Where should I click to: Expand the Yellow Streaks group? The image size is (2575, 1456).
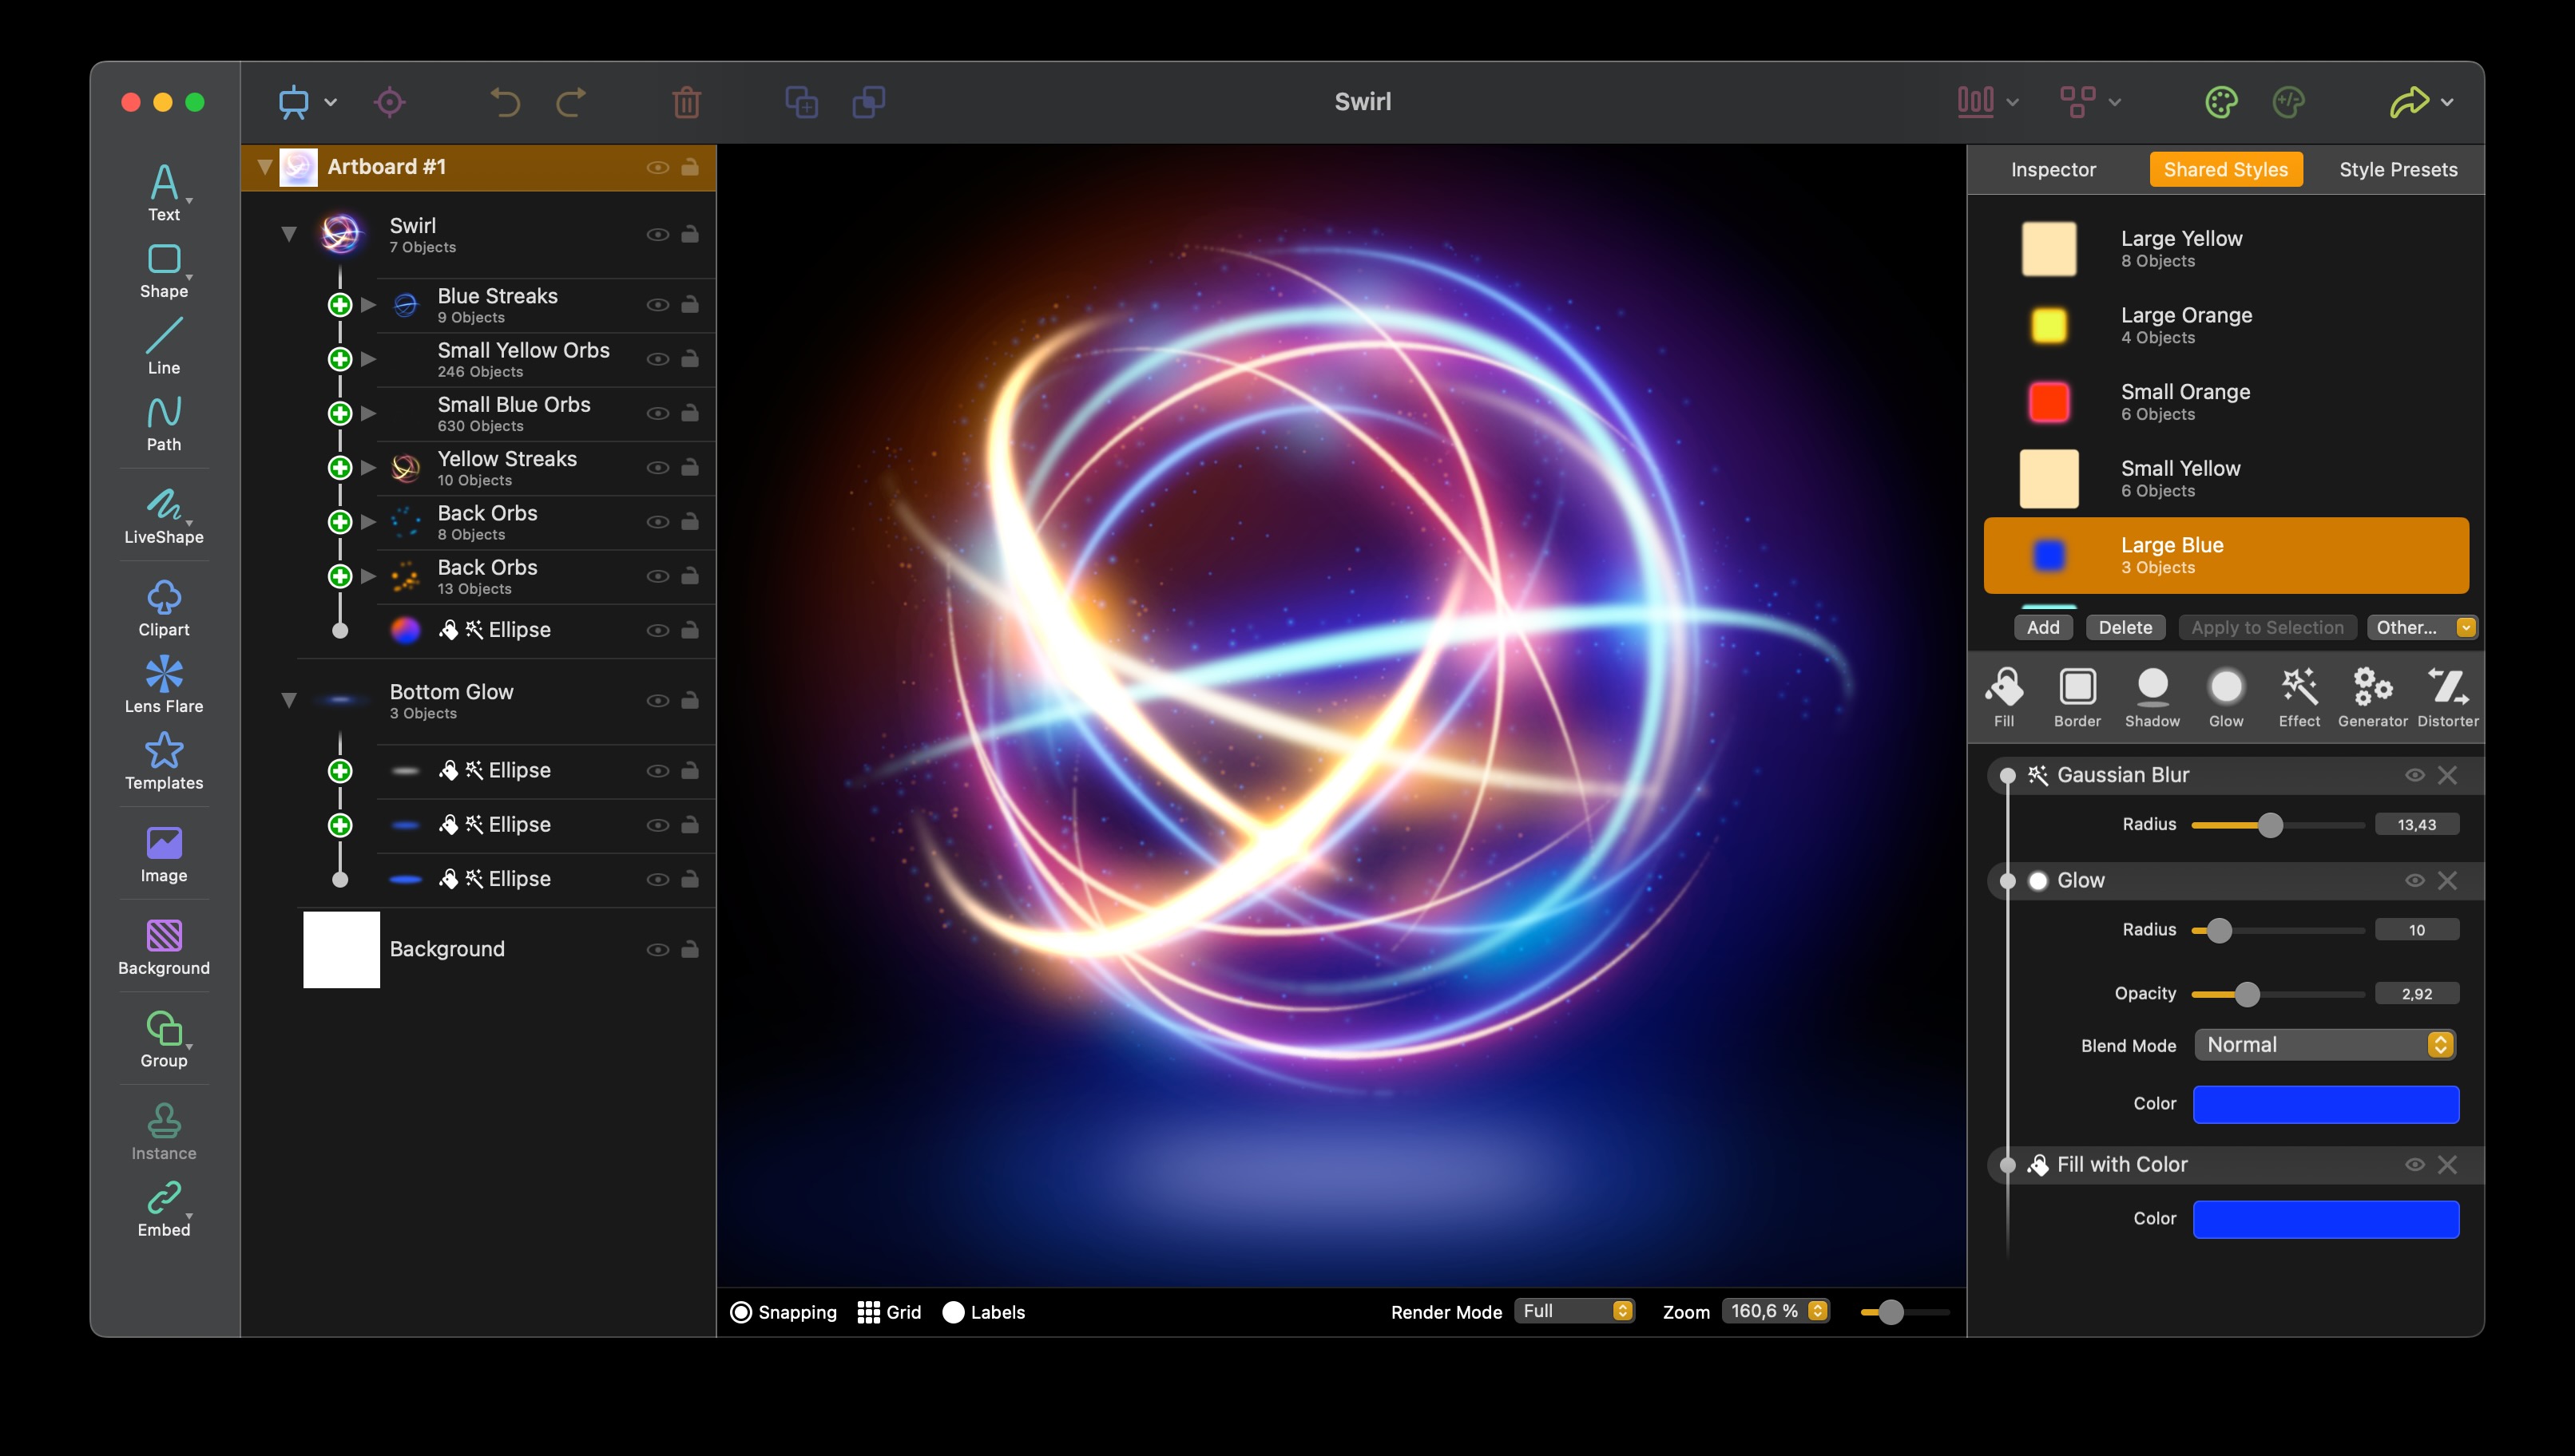(x=368, y=467)
